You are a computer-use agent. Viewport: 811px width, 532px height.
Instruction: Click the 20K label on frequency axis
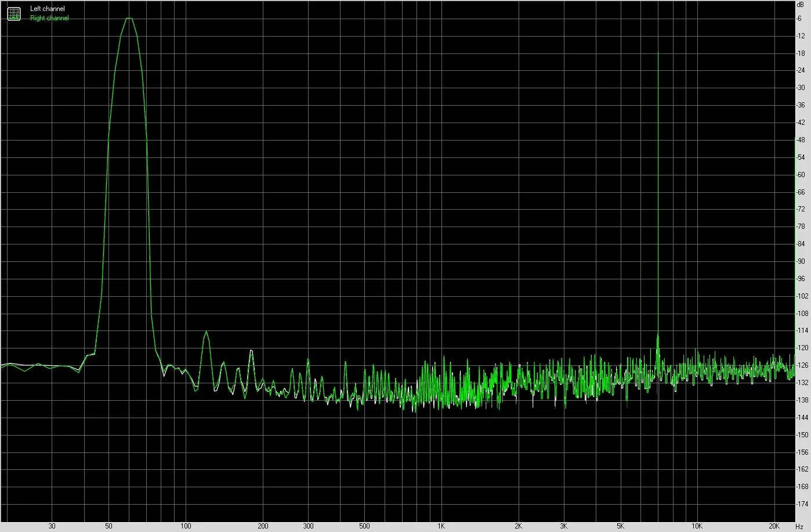[x=774, y=526]
